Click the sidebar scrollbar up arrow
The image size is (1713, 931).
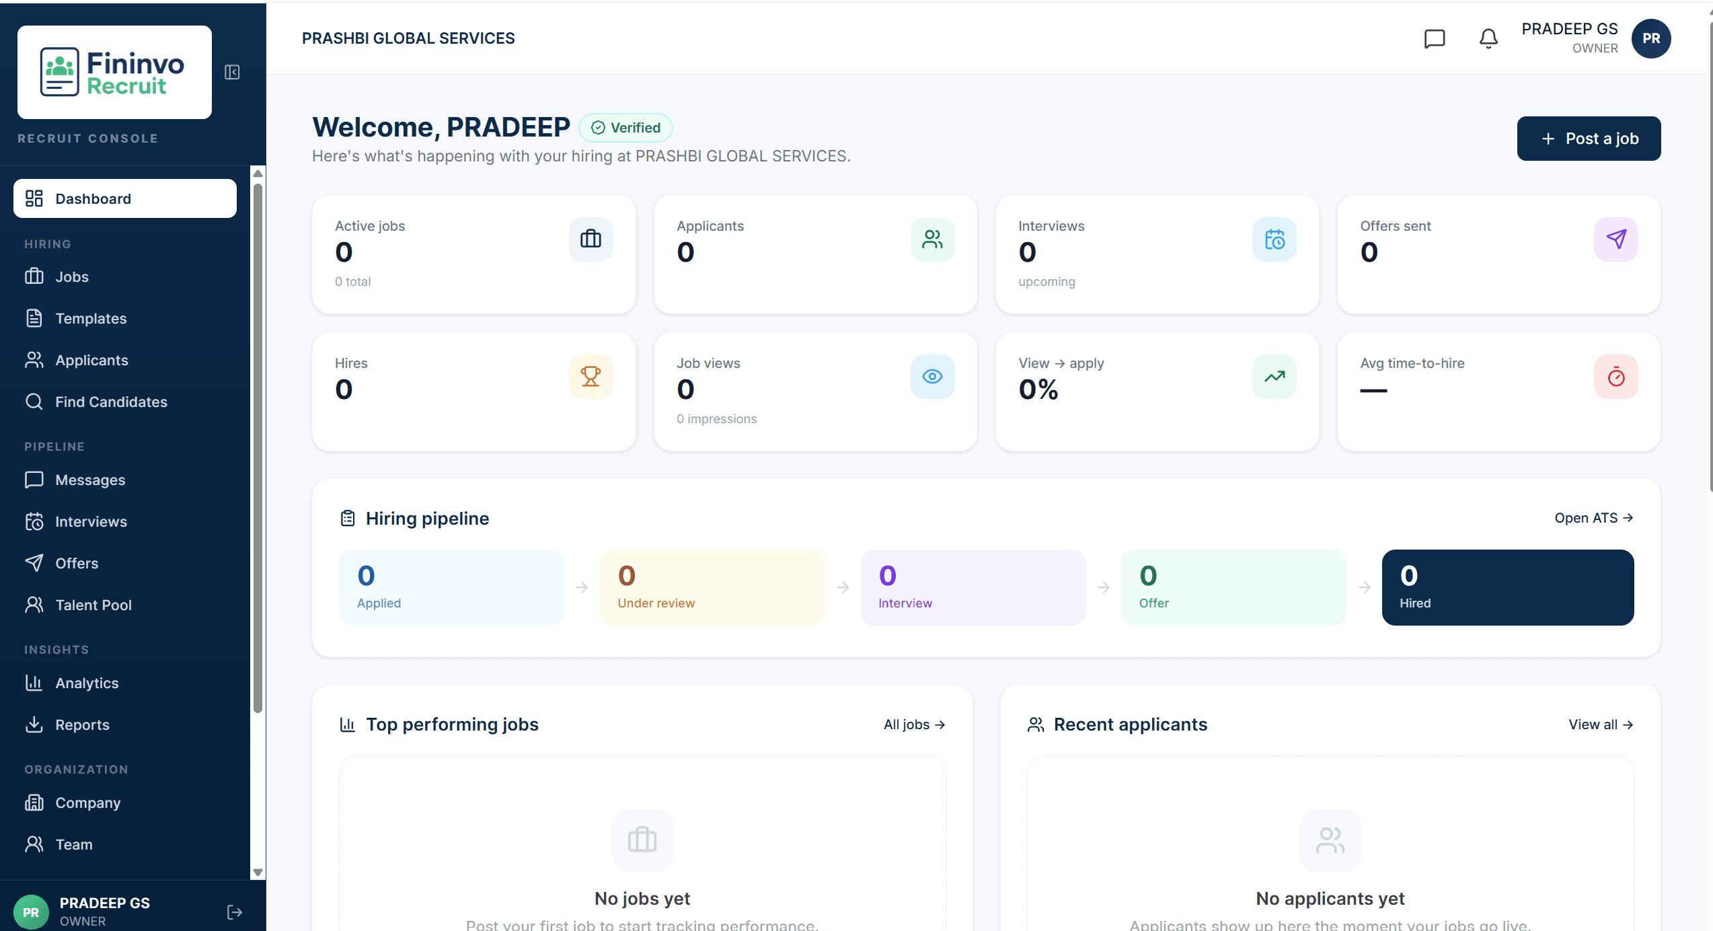tap(258, 174)
